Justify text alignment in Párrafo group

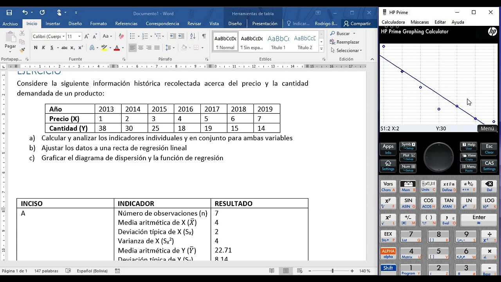point(157,48)
